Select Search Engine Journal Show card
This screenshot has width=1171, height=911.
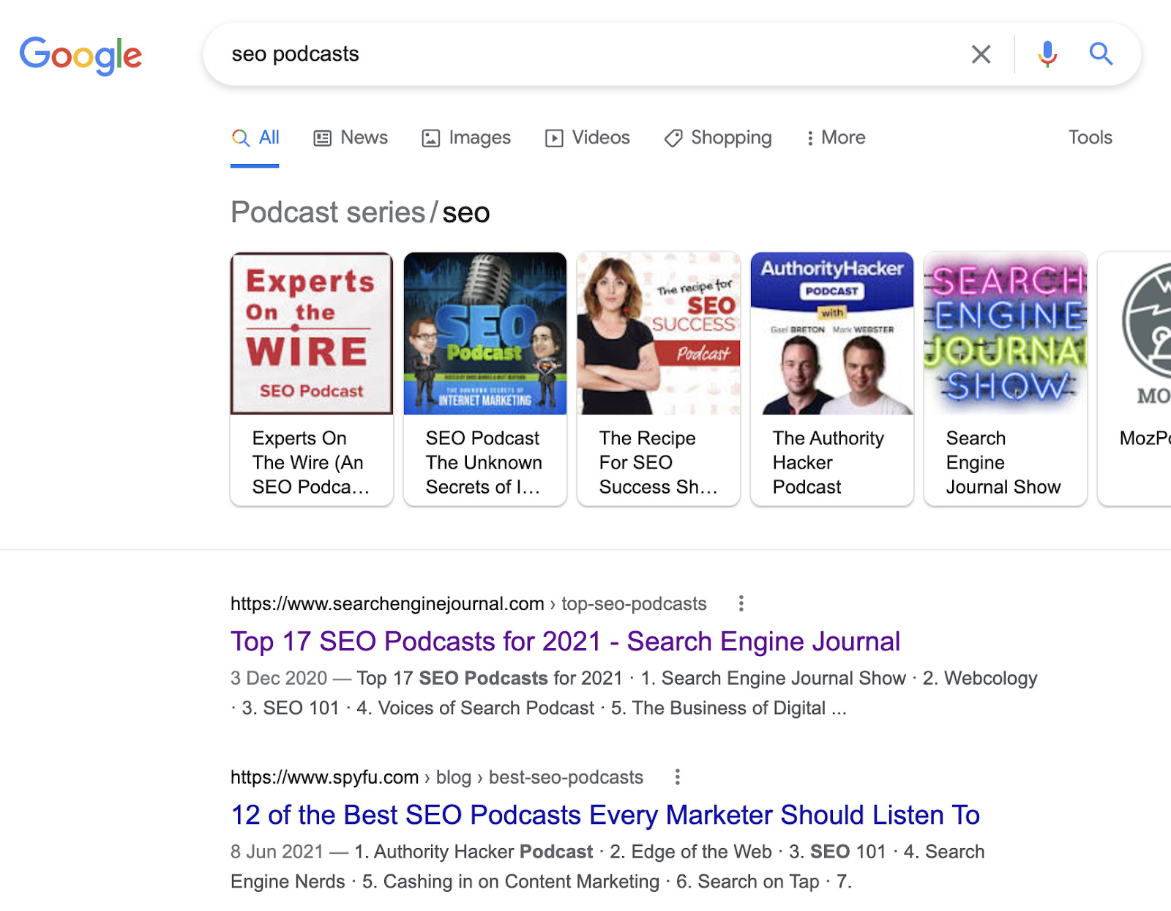(x=1006, y=379)
